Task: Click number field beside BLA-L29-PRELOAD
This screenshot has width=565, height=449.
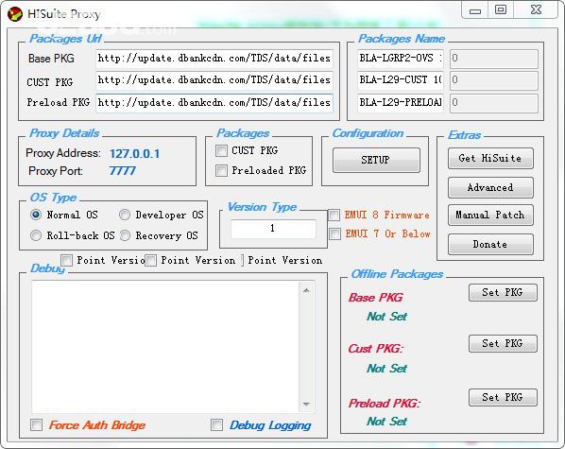Action: click(494, 103)
